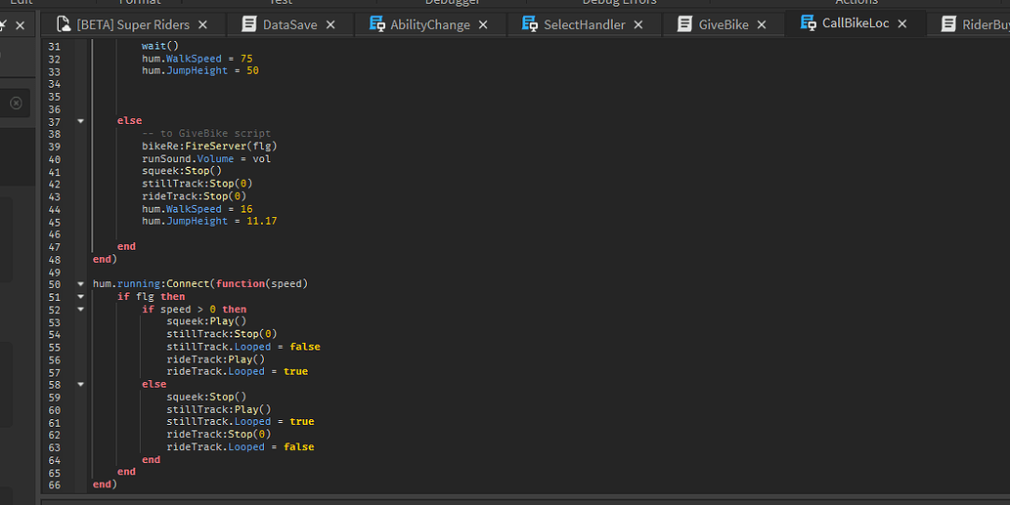Click the script icon on DataSave tab
Screen dimensions: 1010x505
pyautogui.click(x=248, y=24)
